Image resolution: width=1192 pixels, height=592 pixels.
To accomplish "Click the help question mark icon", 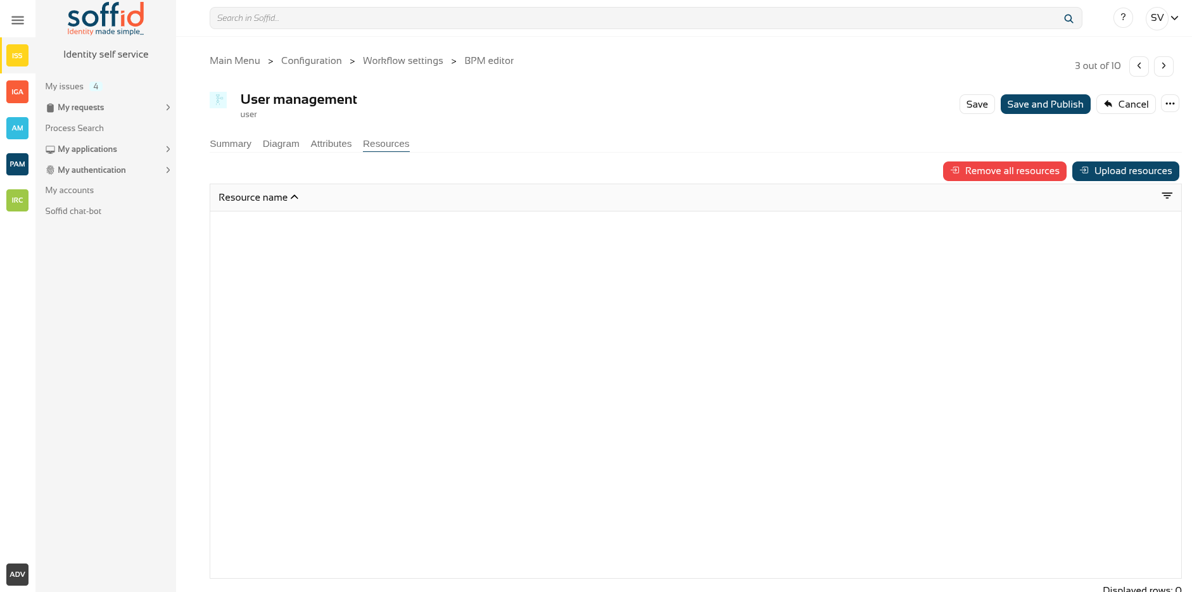I will pos(1123,18).
